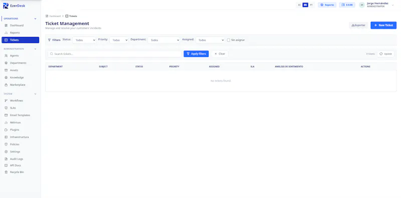Open the Infraestructura server icon
Viewport: 401px width, 198px height.
(x=6, y=137)
